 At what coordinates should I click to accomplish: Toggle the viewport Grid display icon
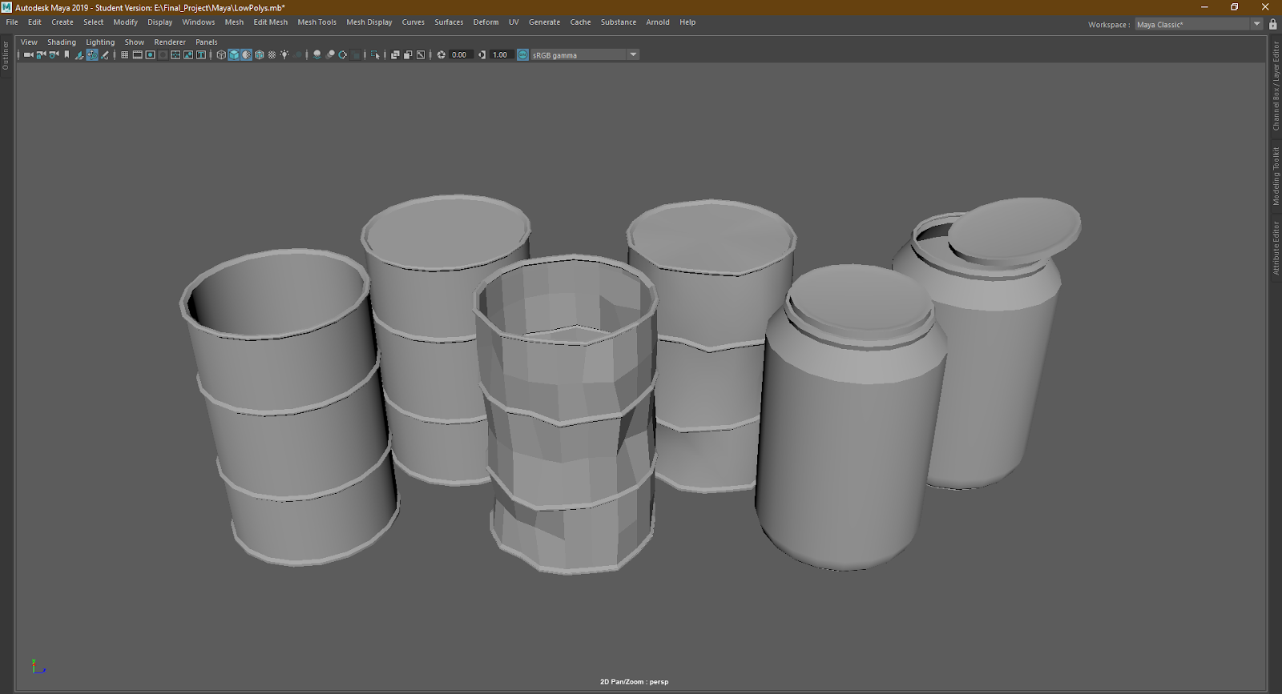(x=124, y=55)
